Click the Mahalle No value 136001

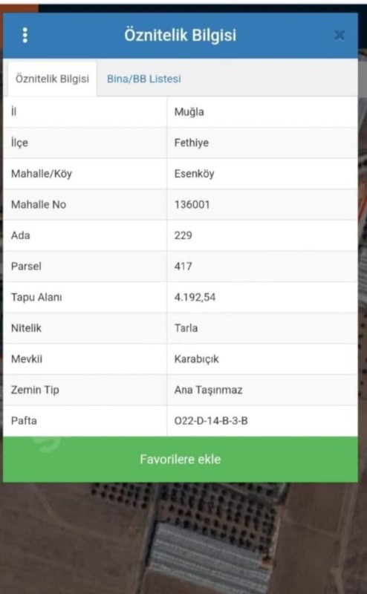(192, 205)
